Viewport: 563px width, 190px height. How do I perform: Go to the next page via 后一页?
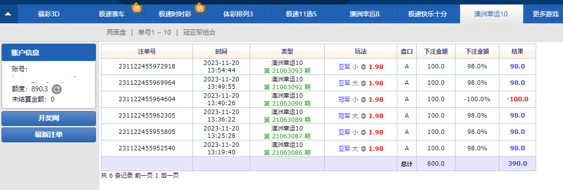point(170,176)
